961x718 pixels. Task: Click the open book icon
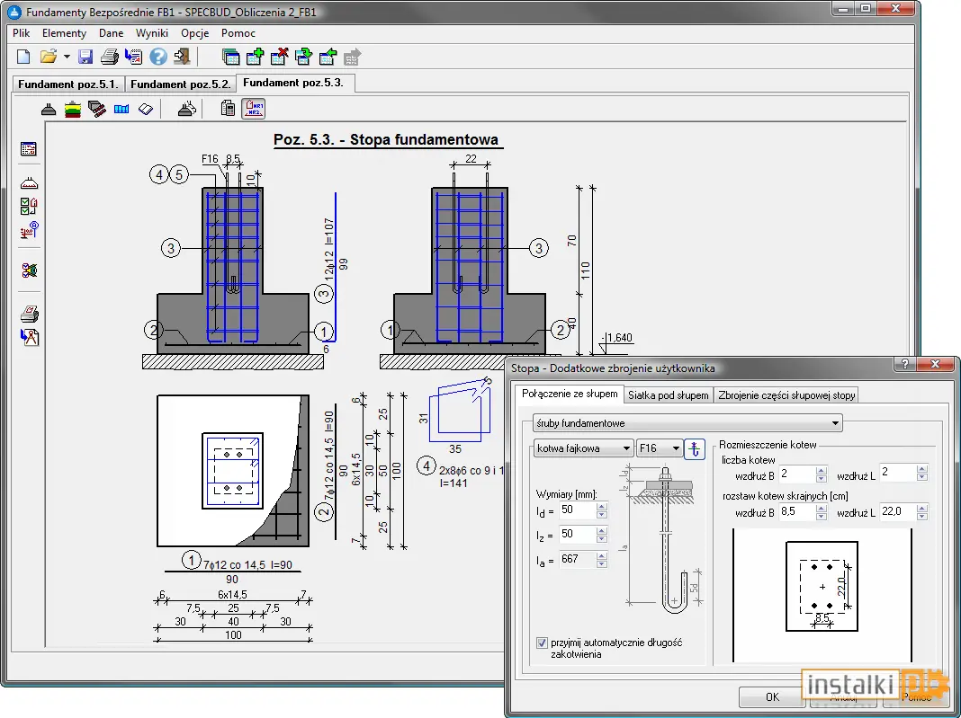(x=146, y=110)
